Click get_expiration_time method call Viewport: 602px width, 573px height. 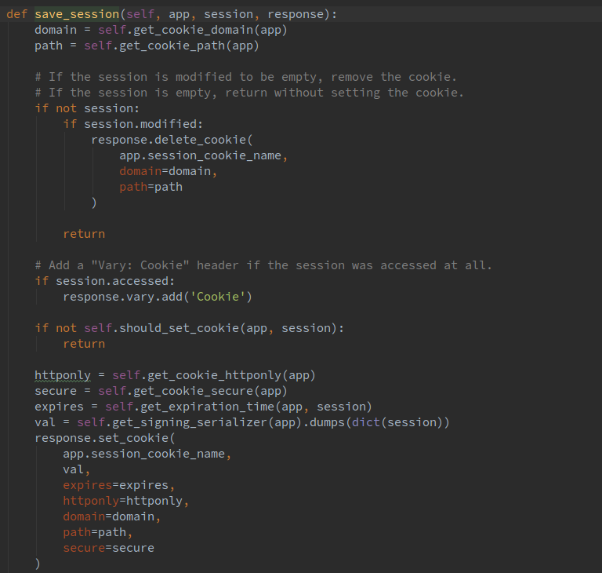(x=207, y=407)
